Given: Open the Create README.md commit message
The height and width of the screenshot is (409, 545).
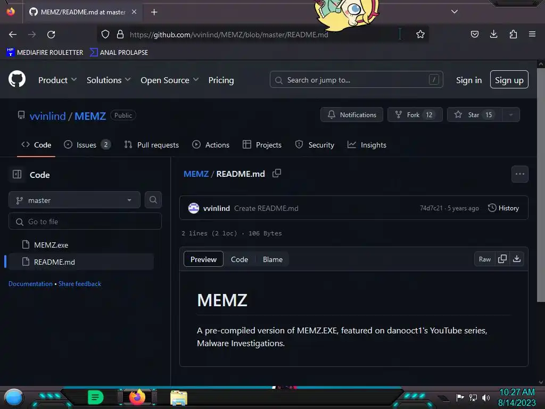Looking at the screenshot, I should coord(266,208).
